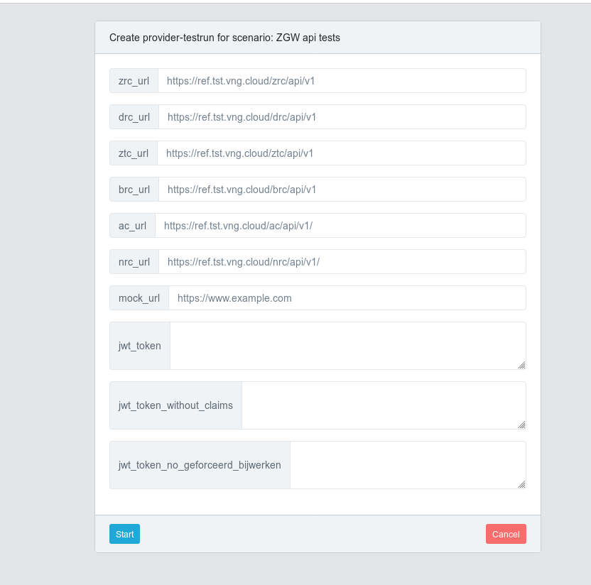The height and width of the screenshot is (585, 591).
Task: Click the ac_url label cell
Action: pos(132,225)
